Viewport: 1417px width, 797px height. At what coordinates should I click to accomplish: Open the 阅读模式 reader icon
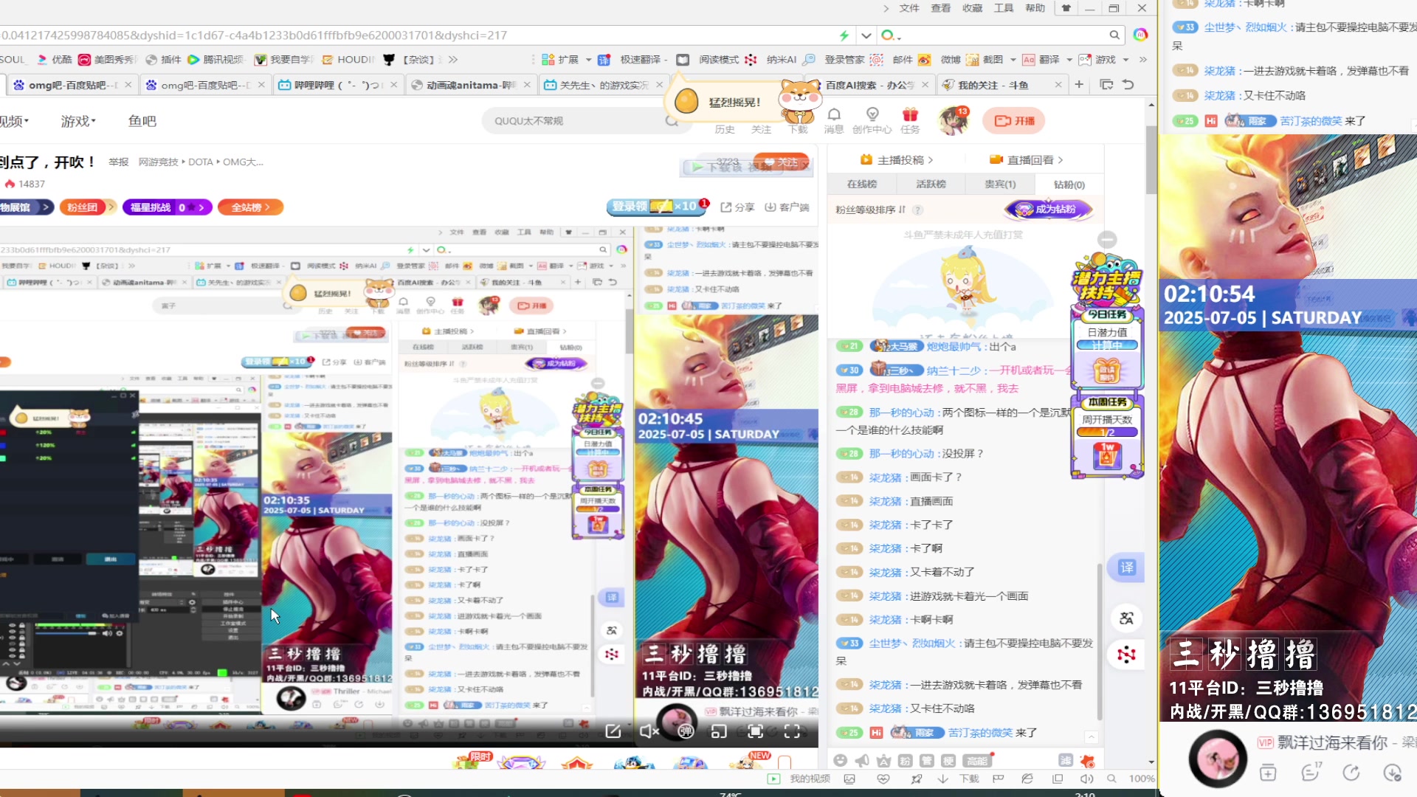click(683, 60)
